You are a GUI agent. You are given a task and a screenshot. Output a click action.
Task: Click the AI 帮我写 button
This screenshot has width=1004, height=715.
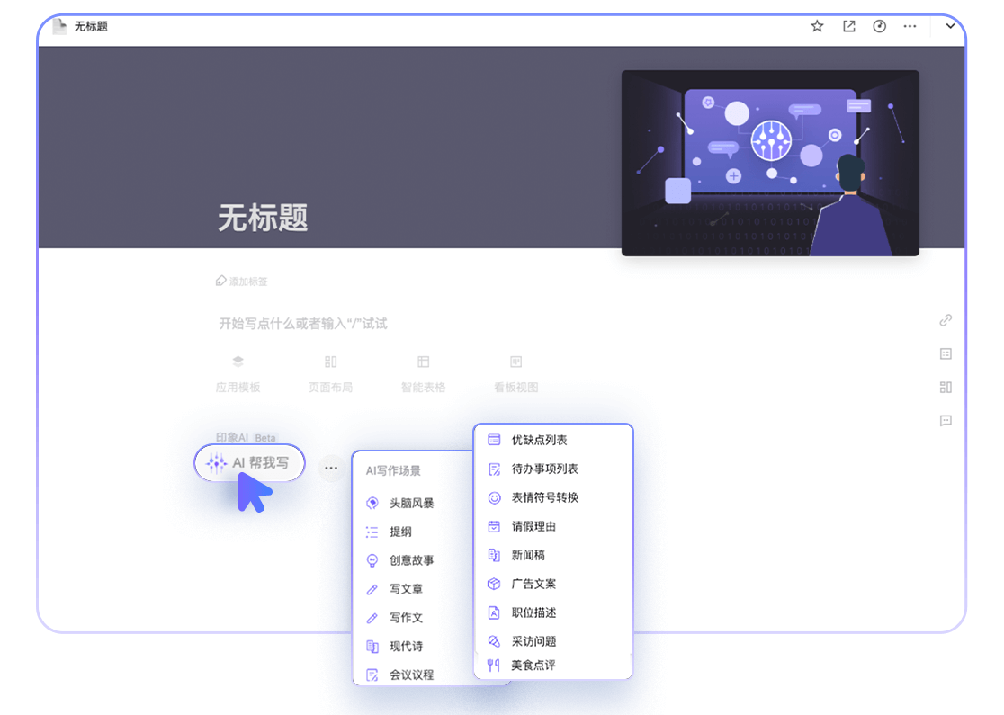[x=248, y=462]
